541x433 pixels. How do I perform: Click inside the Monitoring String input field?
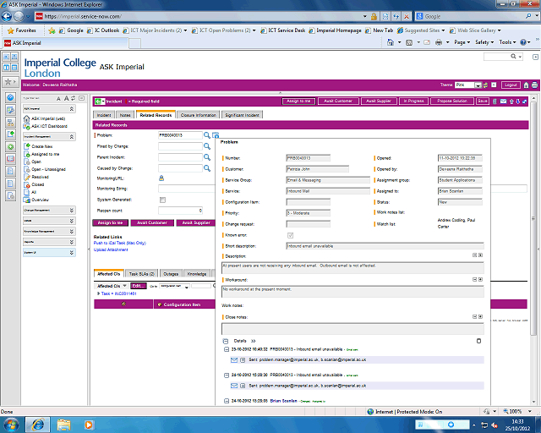(x=180, y=189)
